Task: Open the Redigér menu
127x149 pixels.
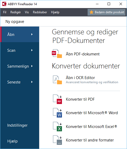Action: pos(16,12)
